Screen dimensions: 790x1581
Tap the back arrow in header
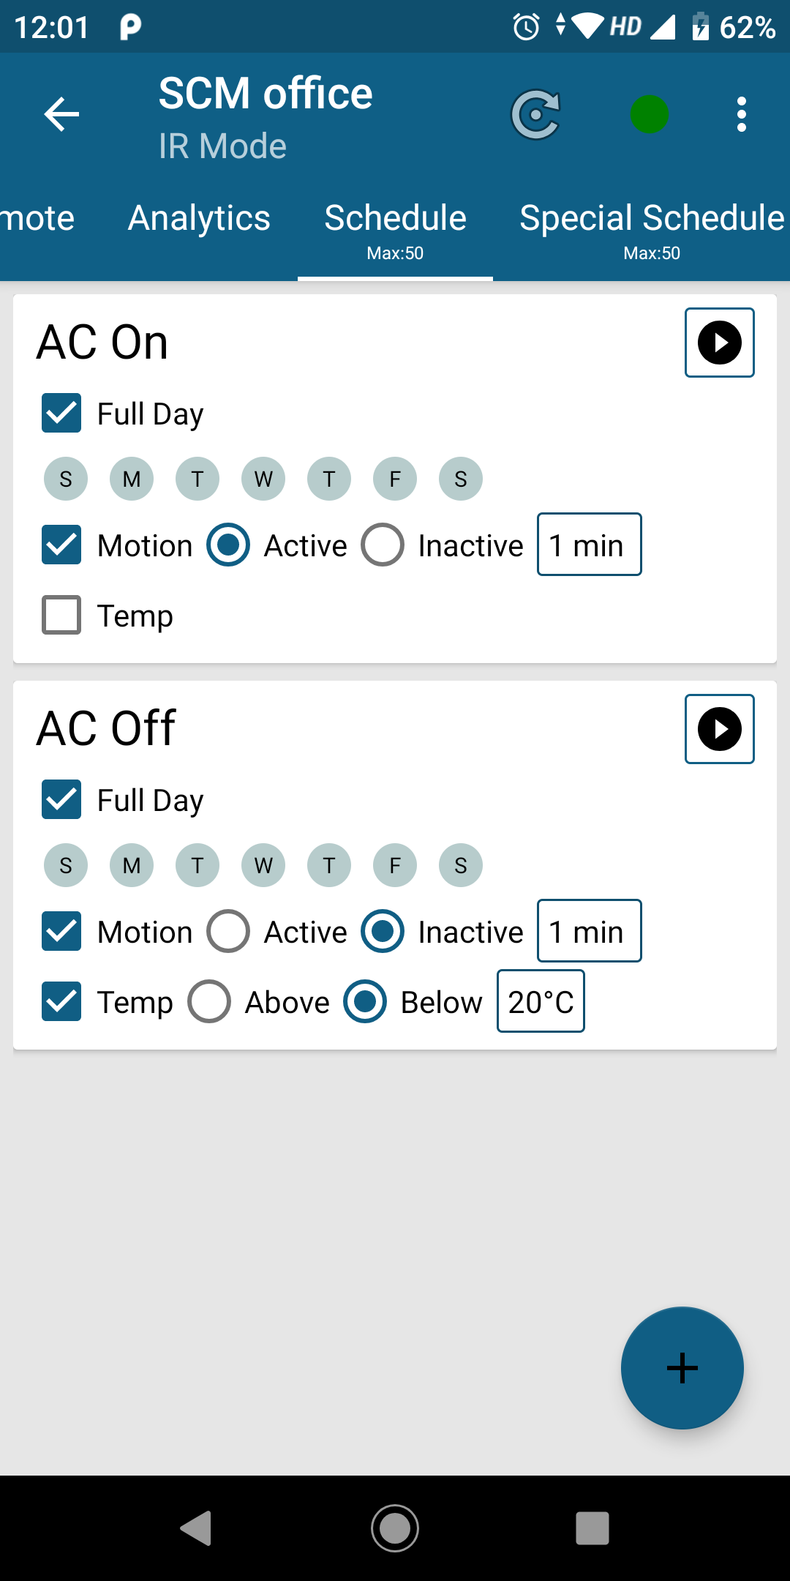pyautogui.click(x=61, y=114)
